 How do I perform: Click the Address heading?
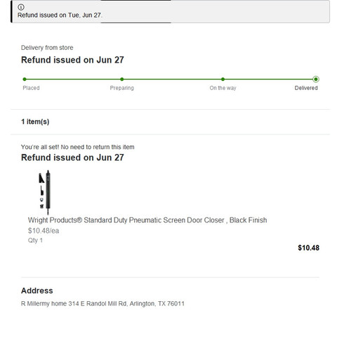click(x=37, y=291)
